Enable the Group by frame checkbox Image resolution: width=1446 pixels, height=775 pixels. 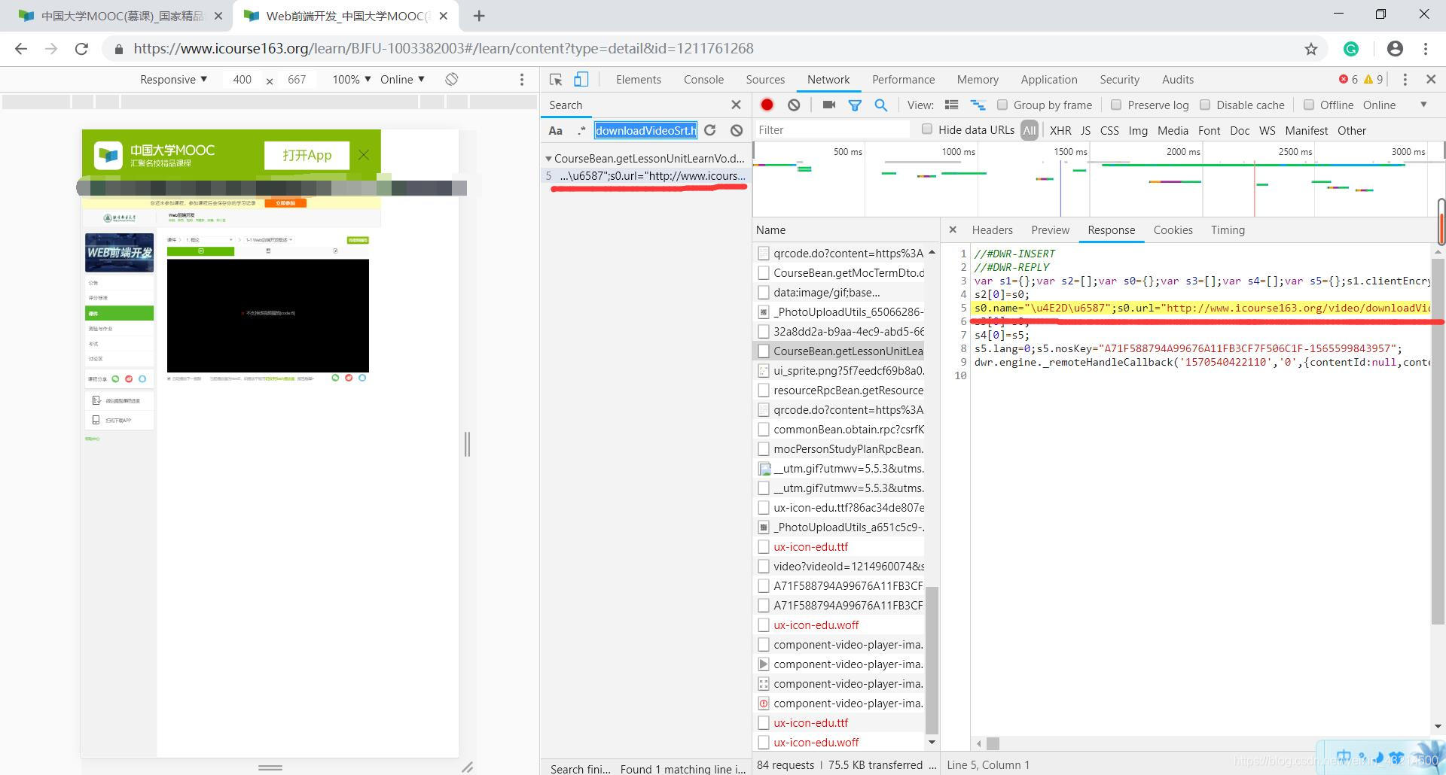(x=1002, y=105)
